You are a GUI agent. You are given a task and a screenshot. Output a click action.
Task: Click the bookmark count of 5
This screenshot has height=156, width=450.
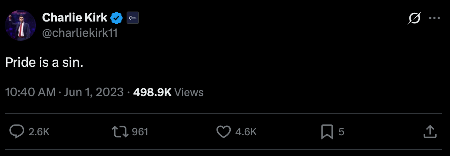tap(341, 132)
